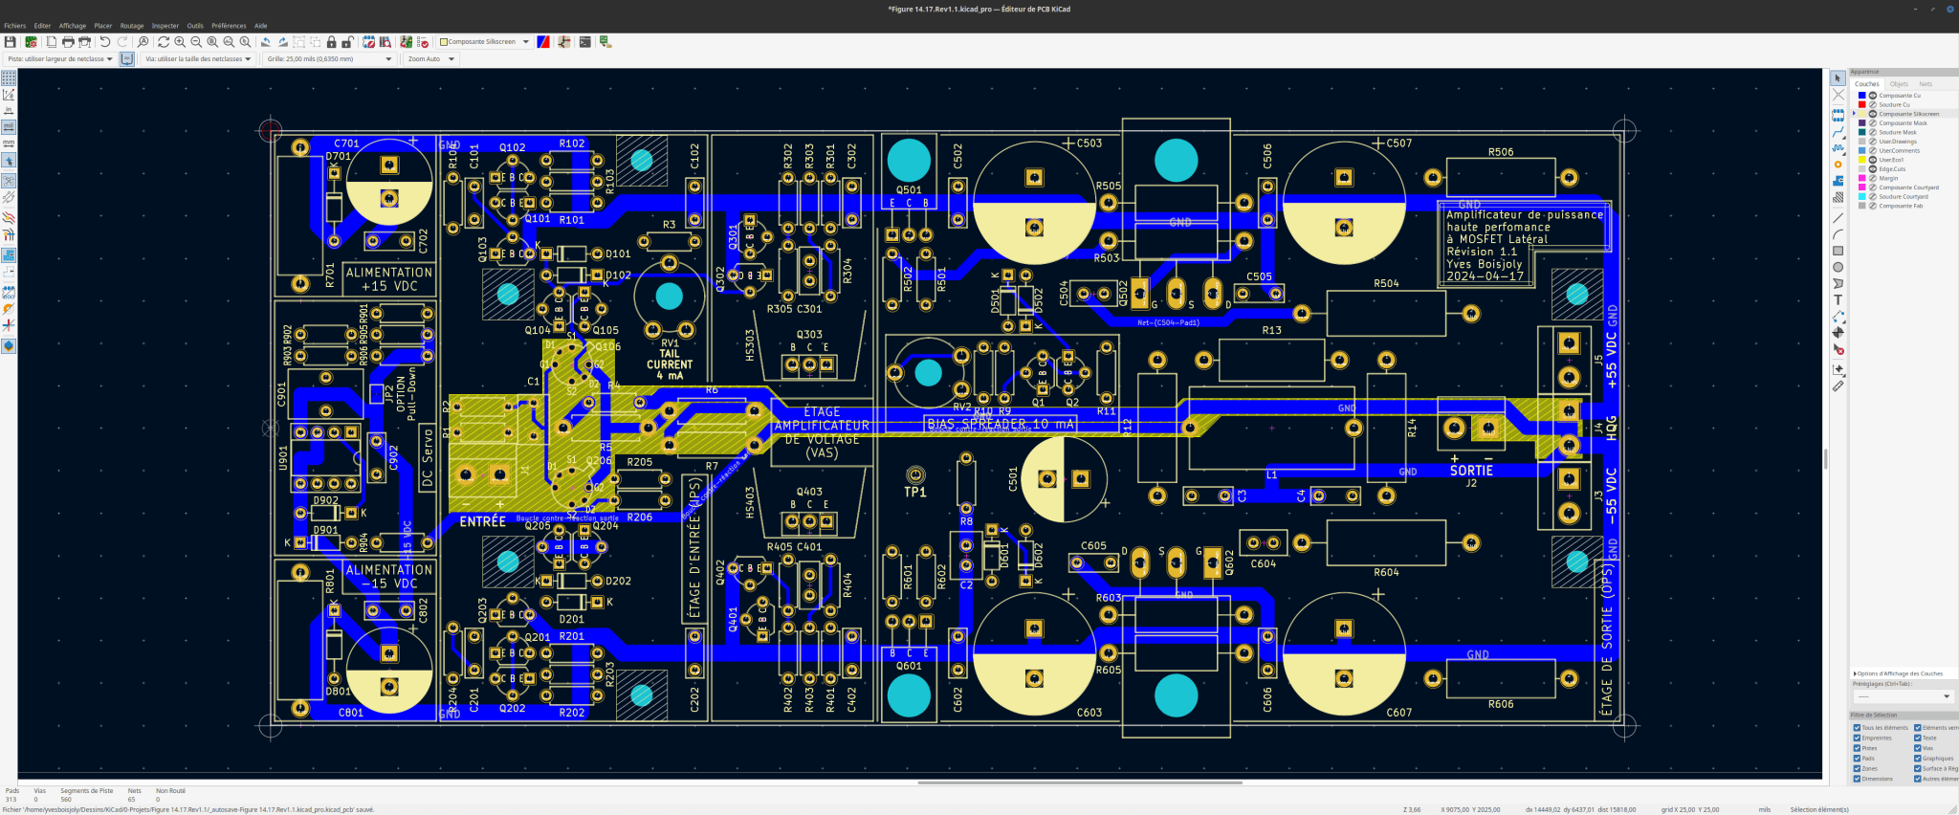
Task: Open the Piste track width dropdown
Action: pos(60,59)
